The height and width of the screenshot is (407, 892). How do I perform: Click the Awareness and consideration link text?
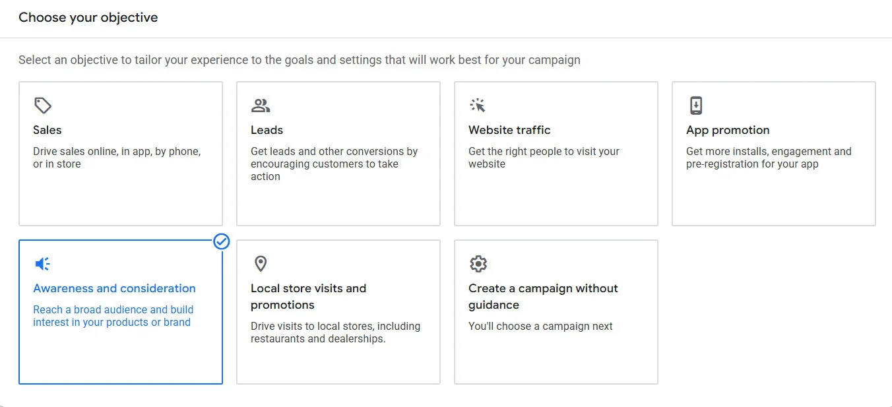pos(113,288)
